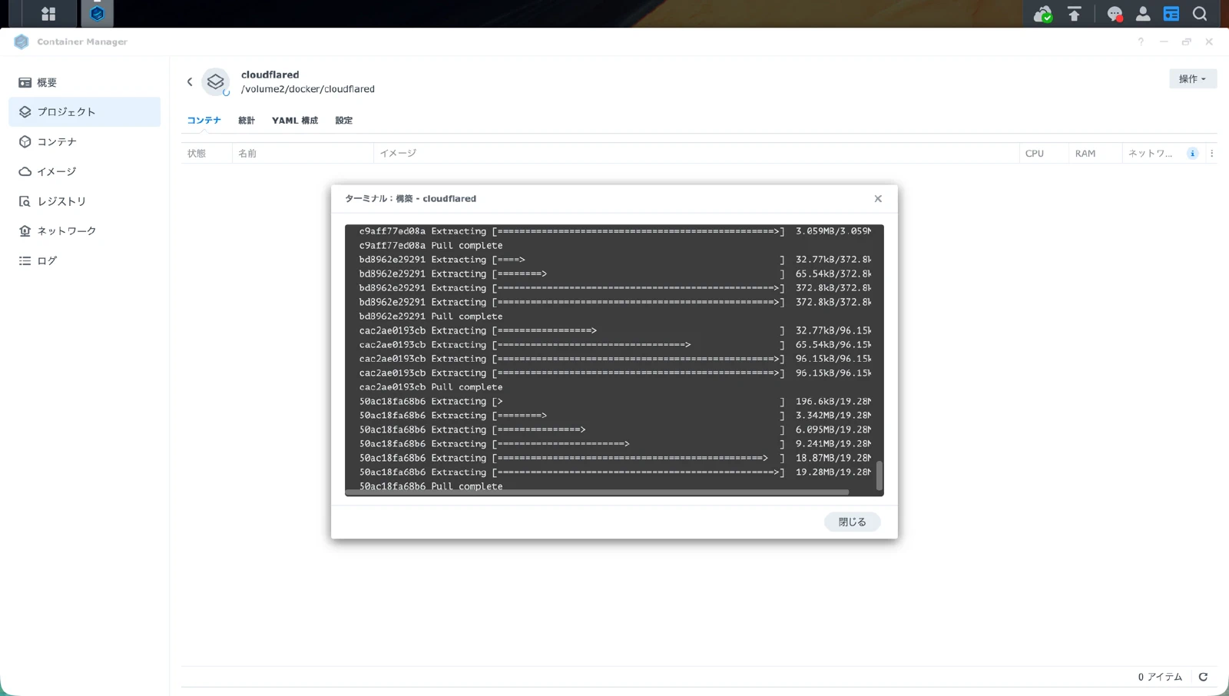1229x696 pixels.
Task: Click the user account icon in taskbar
Action: tap(1142, 13)
